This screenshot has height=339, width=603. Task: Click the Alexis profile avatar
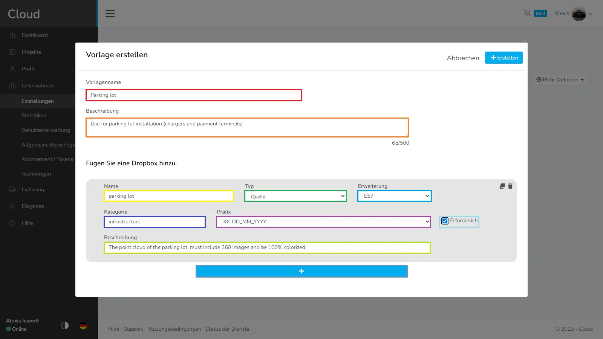[x=579, y=14]
